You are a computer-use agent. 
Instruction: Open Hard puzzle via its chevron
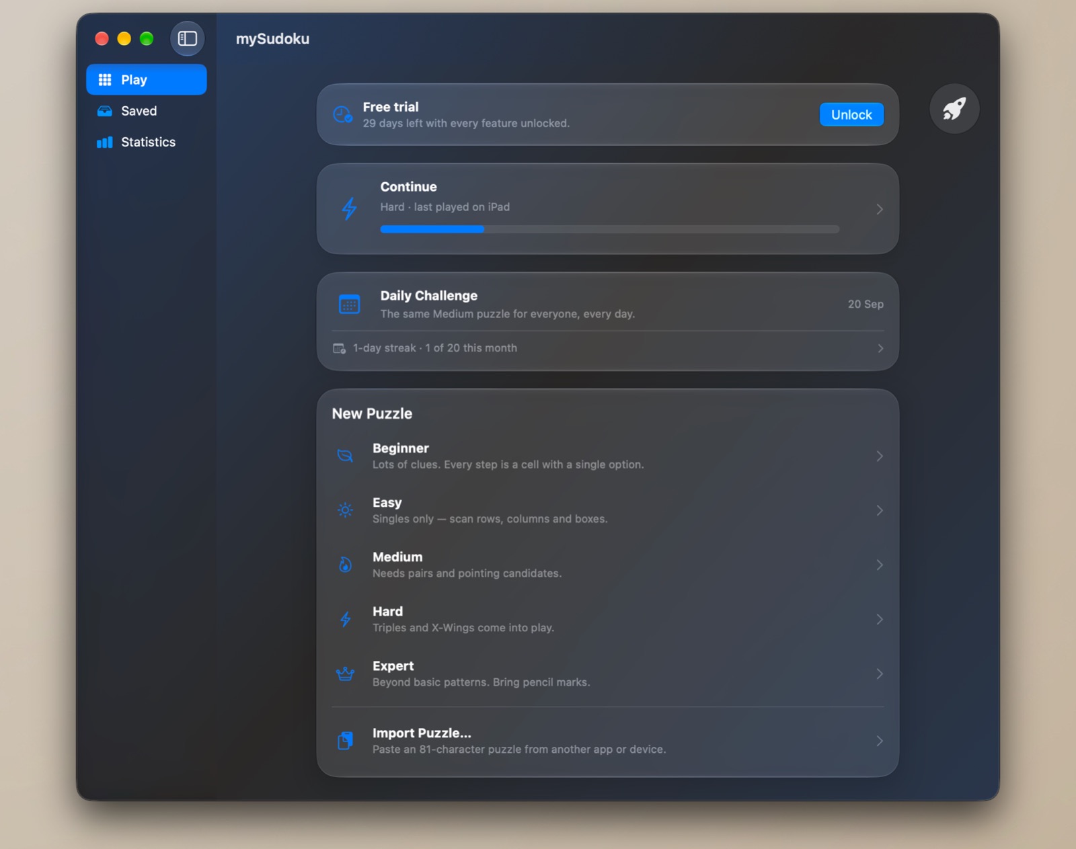(x=880, y=620)
